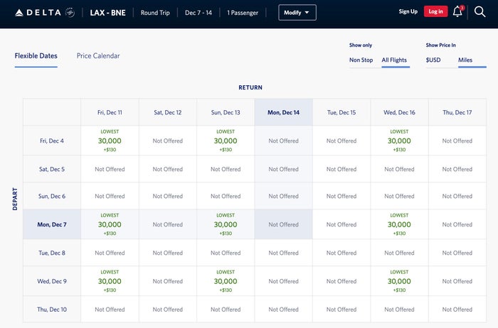Click Round Trip label in header

155,13
